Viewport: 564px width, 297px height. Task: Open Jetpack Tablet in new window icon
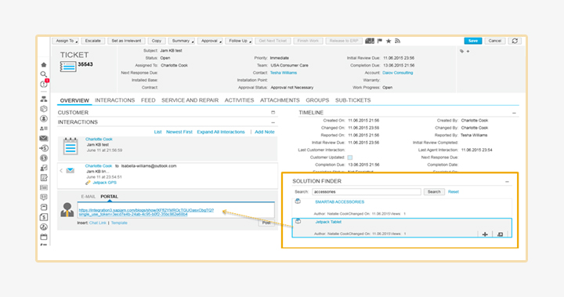[x=500, y=234]
